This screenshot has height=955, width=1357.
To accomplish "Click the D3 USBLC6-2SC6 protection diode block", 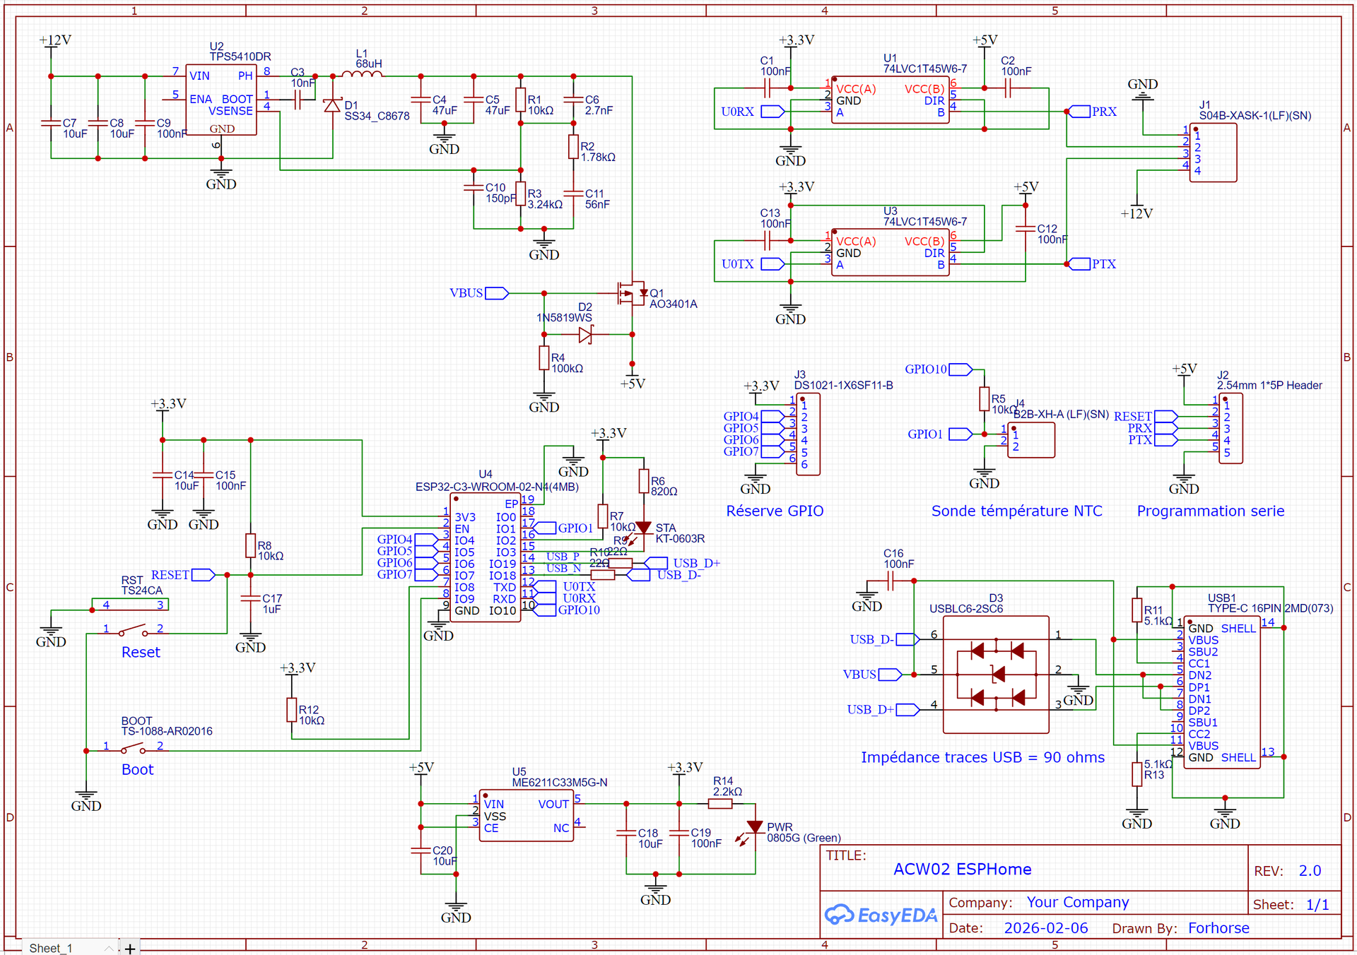I will coord(996,674).
